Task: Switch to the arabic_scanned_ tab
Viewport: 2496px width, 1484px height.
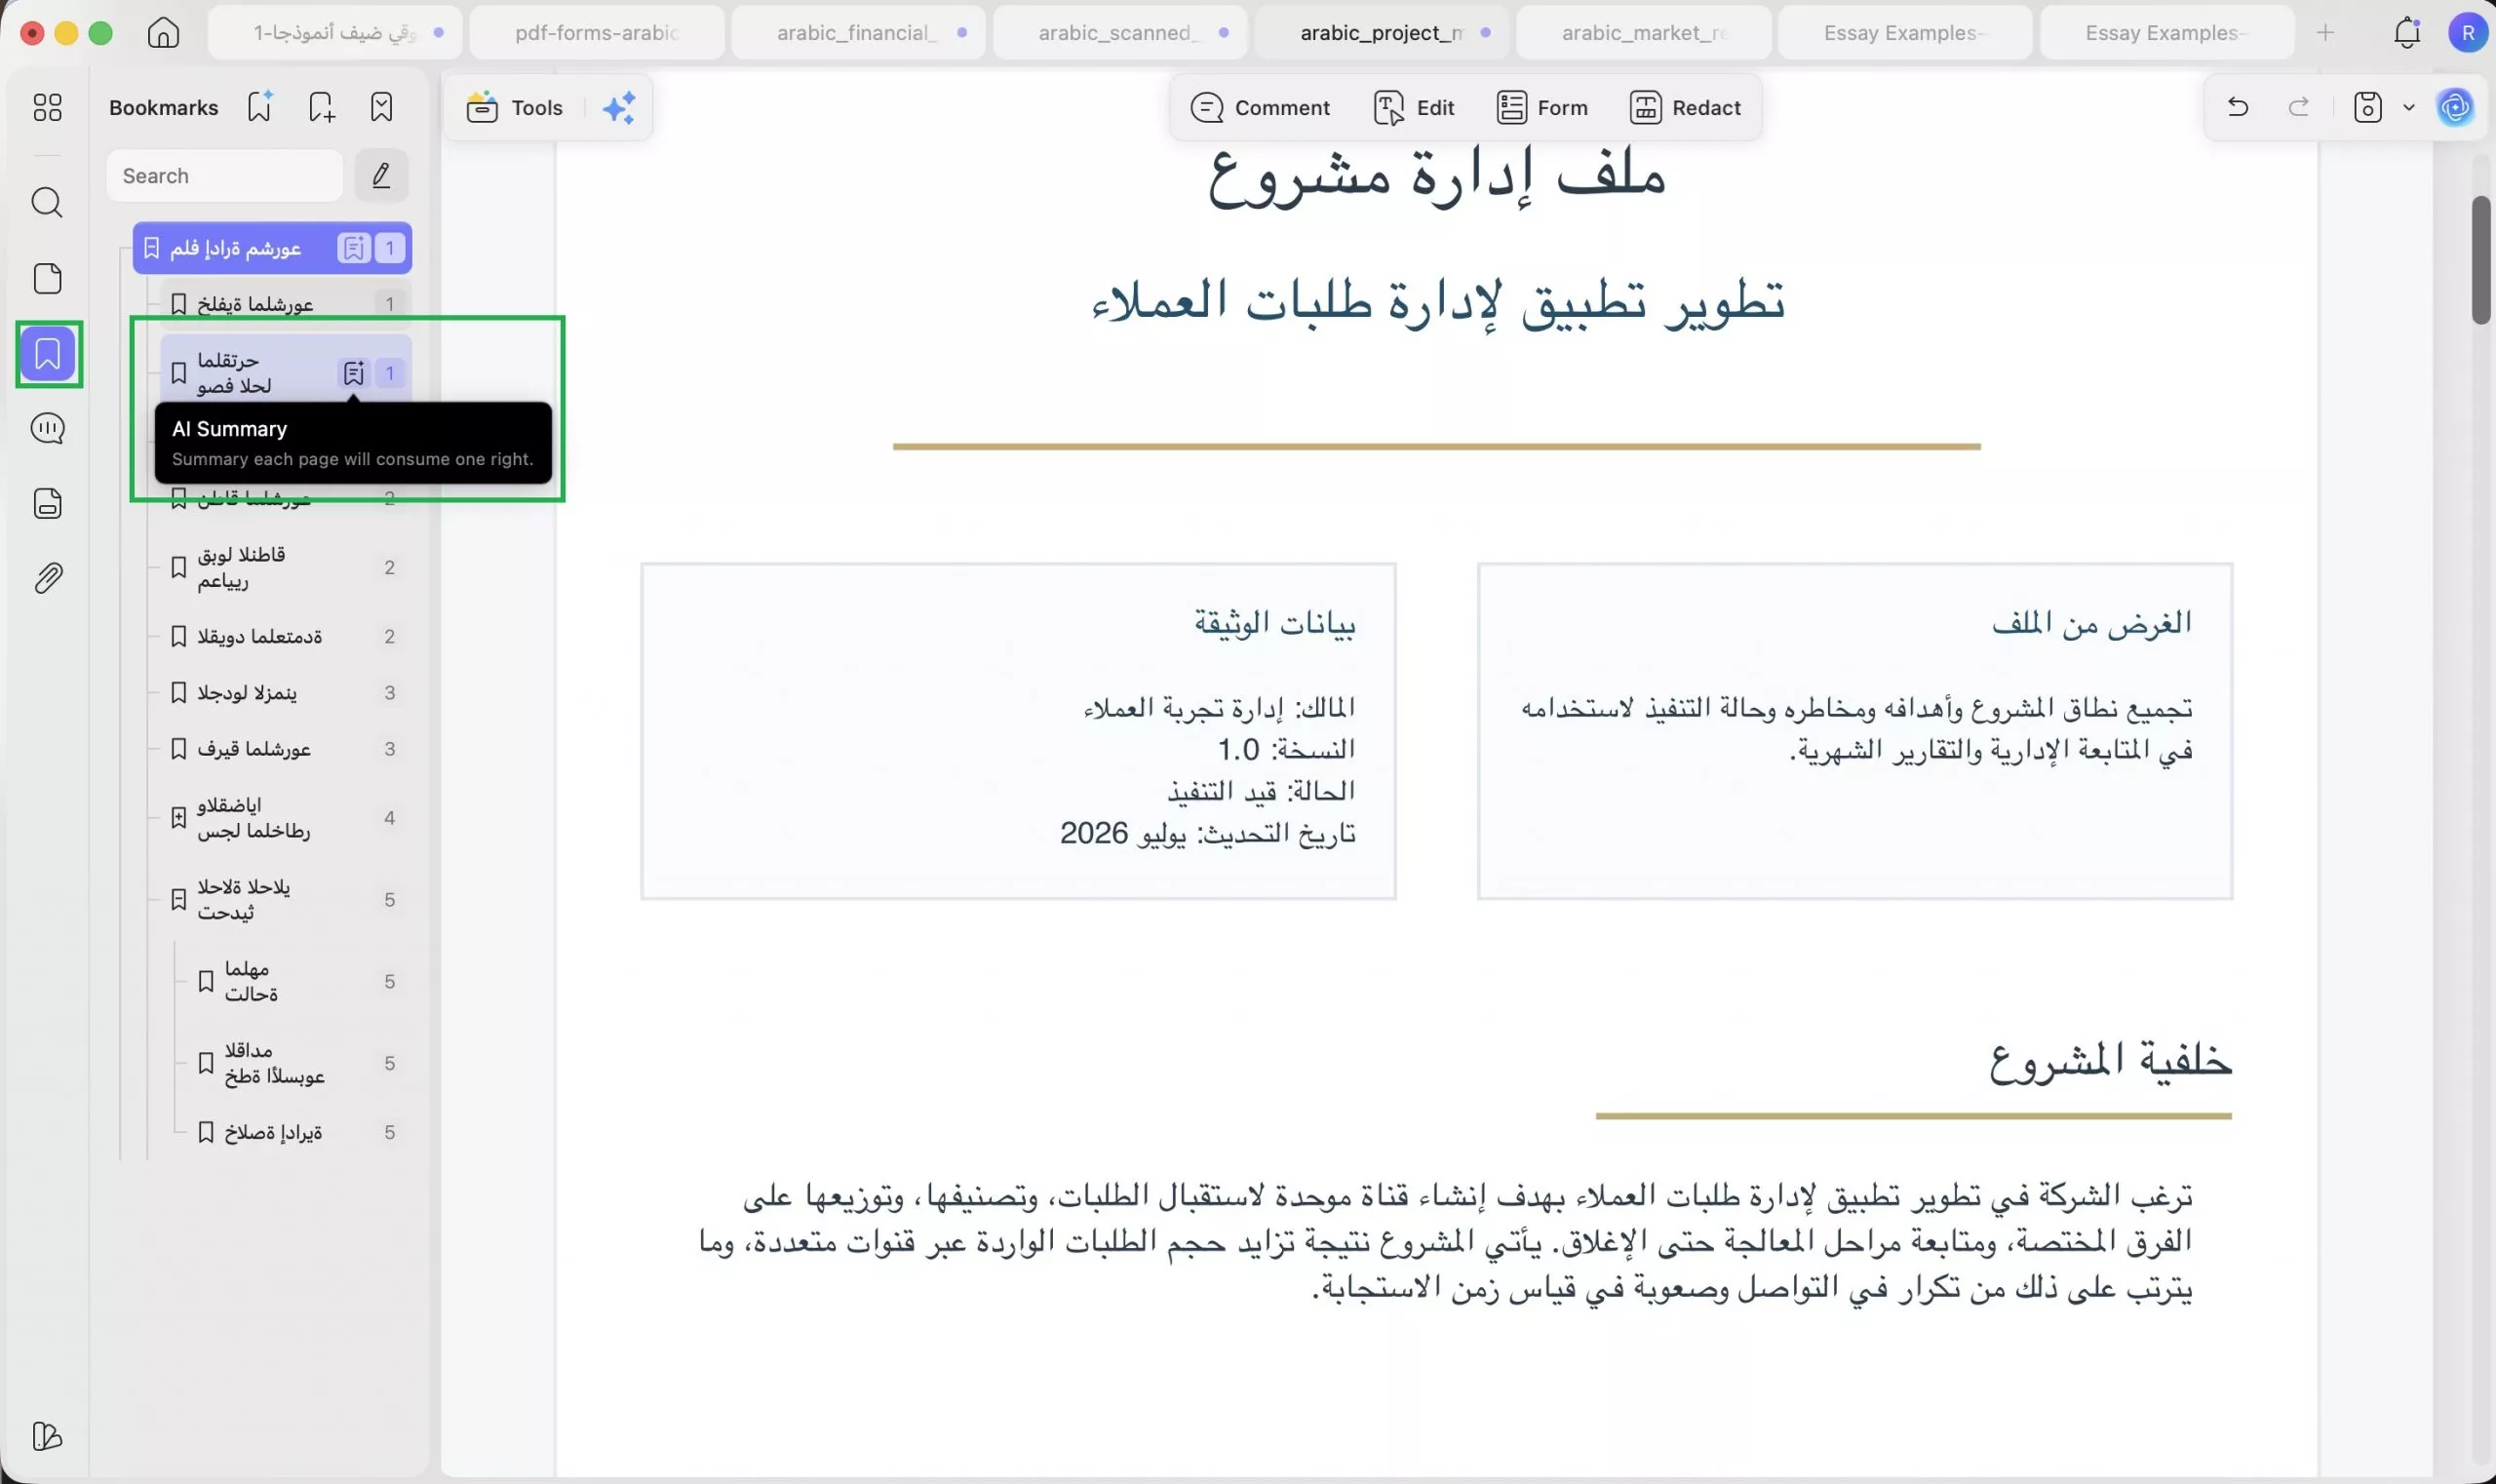Action: (1120, 33)
